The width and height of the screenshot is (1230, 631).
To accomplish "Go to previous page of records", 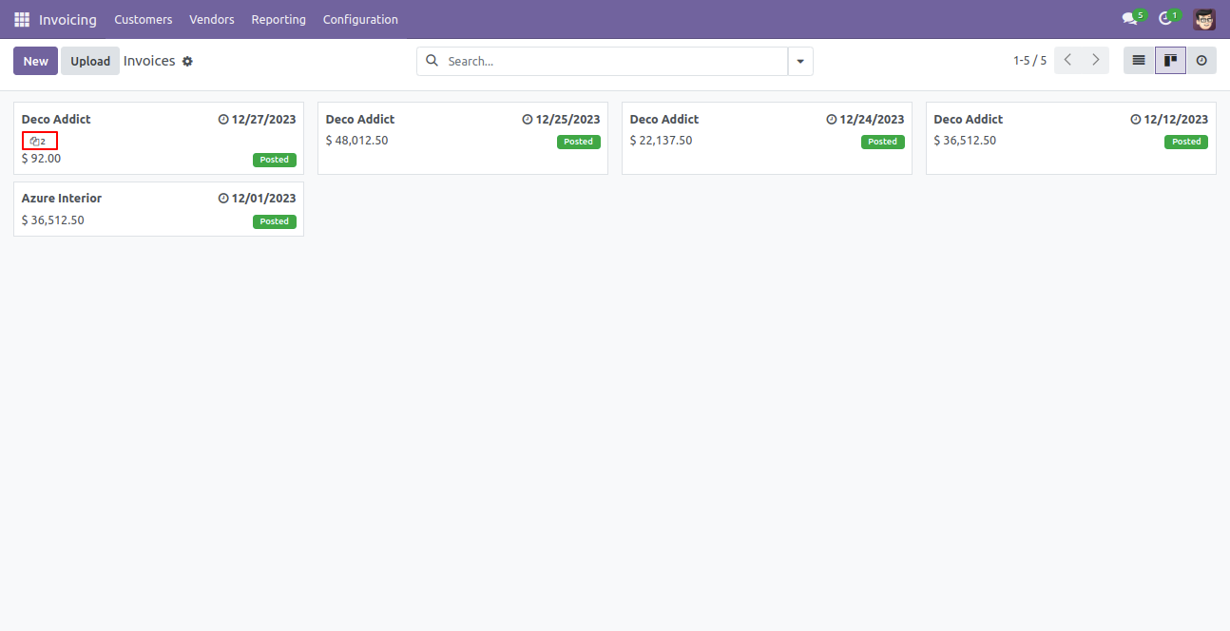I will coord(1067,60).
